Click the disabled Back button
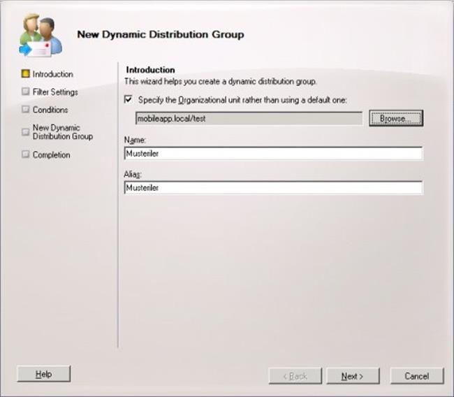This screenshot has width=454, height=397. point(295,376)
